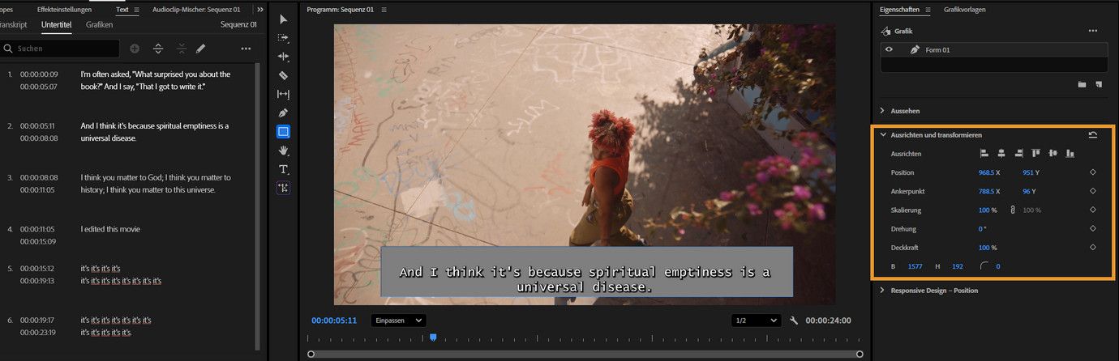This screenshot has width=1119, height=361.
Task: Toggle Position keyframe animation diamond
Action: (x=1093, y=172)
